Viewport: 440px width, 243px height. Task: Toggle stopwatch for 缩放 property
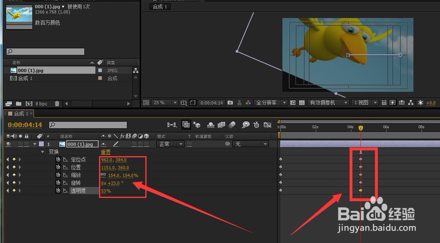tap(58, 175)
